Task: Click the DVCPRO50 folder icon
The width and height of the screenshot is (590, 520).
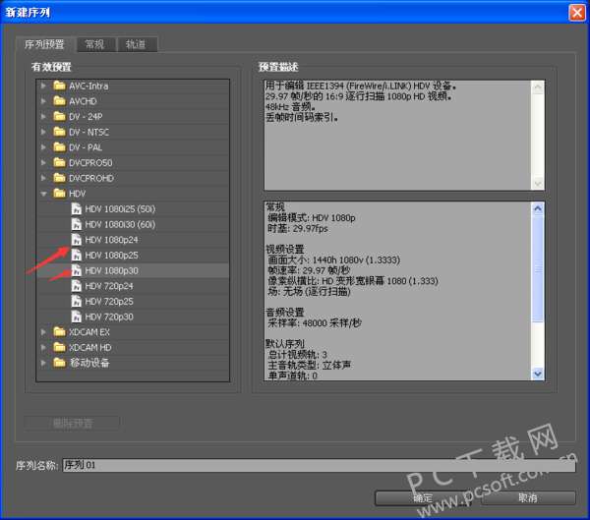Action: coord(59,163)
